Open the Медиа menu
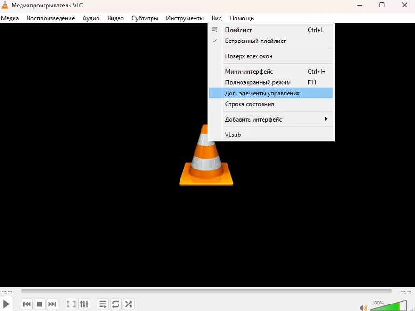Viewport: 415px width, 311px height. click(10, 18)
